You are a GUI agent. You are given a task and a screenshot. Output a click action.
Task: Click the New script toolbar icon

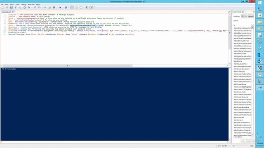(2, 7)
